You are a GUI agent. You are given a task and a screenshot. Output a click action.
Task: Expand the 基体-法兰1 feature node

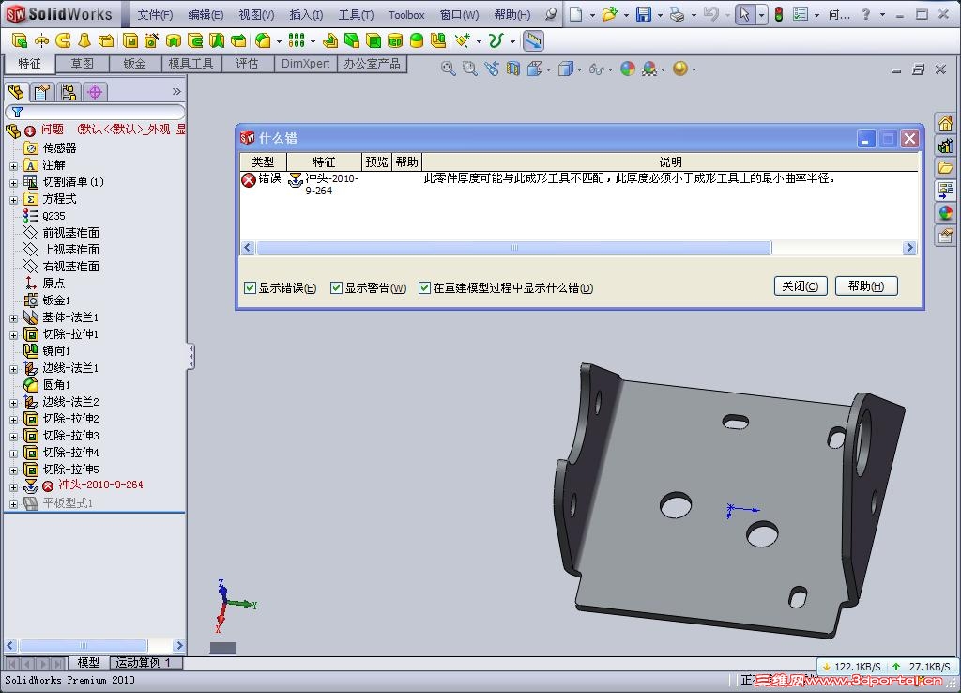coord(13,318)
